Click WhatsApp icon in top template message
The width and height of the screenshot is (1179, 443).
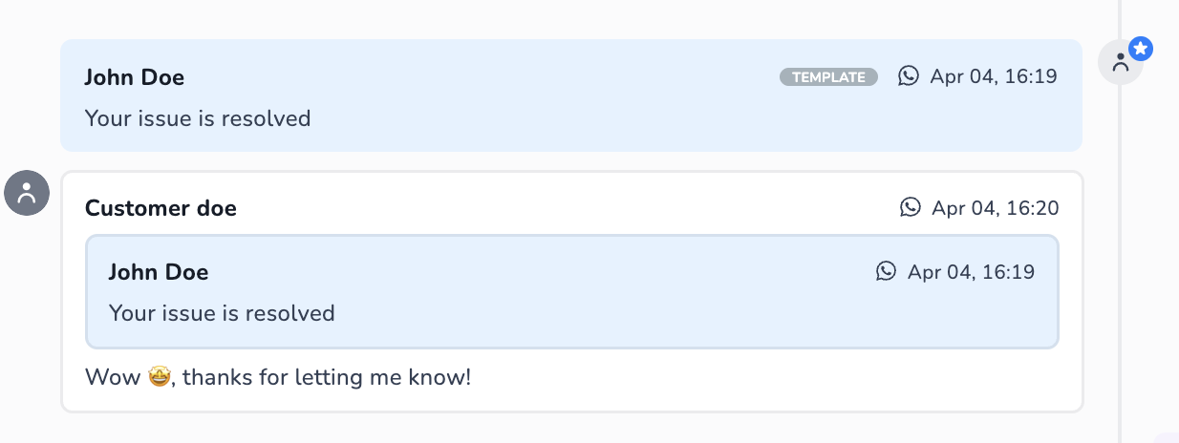tap(909, 76)
